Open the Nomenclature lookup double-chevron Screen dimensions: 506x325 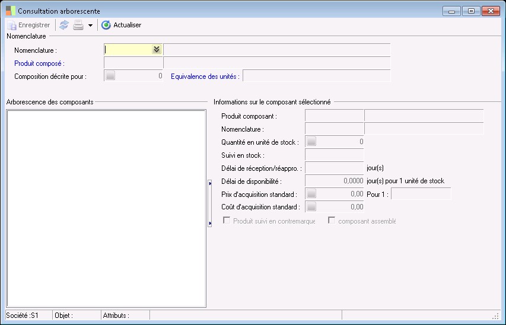(x=157, y=49)
